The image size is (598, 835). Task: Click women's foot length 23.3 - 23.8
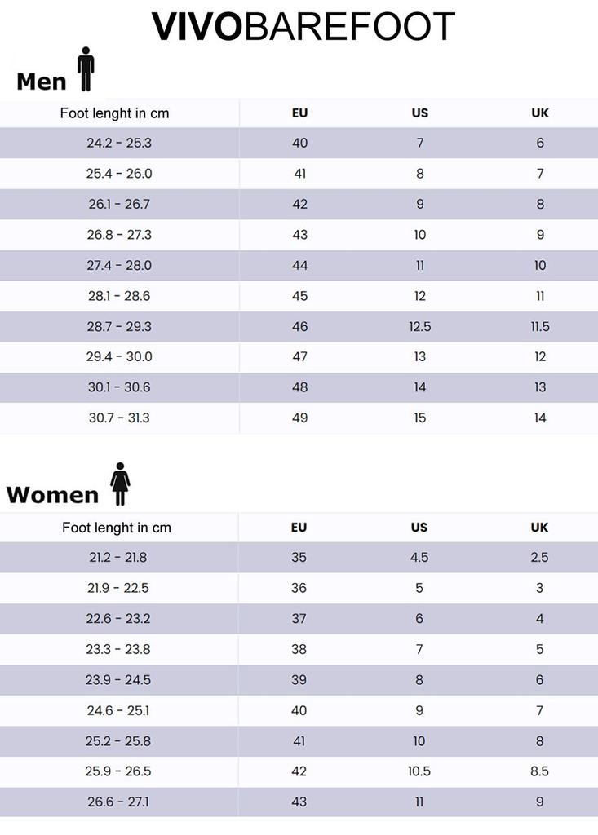(x=118, y=650)
